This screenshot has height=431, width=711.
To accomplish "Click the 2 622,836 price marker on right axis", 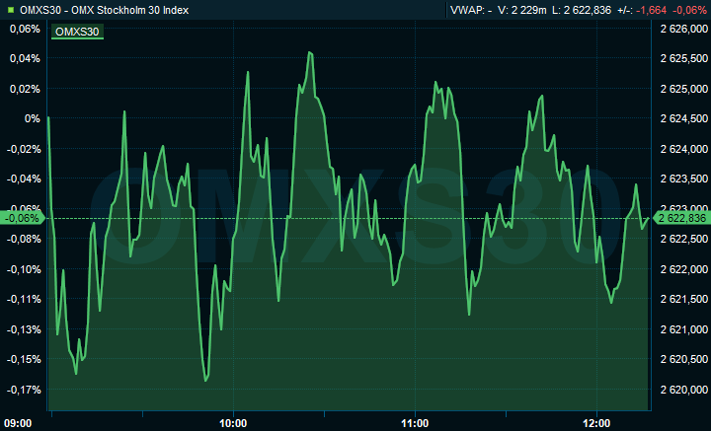I will (x=682, y=218).
